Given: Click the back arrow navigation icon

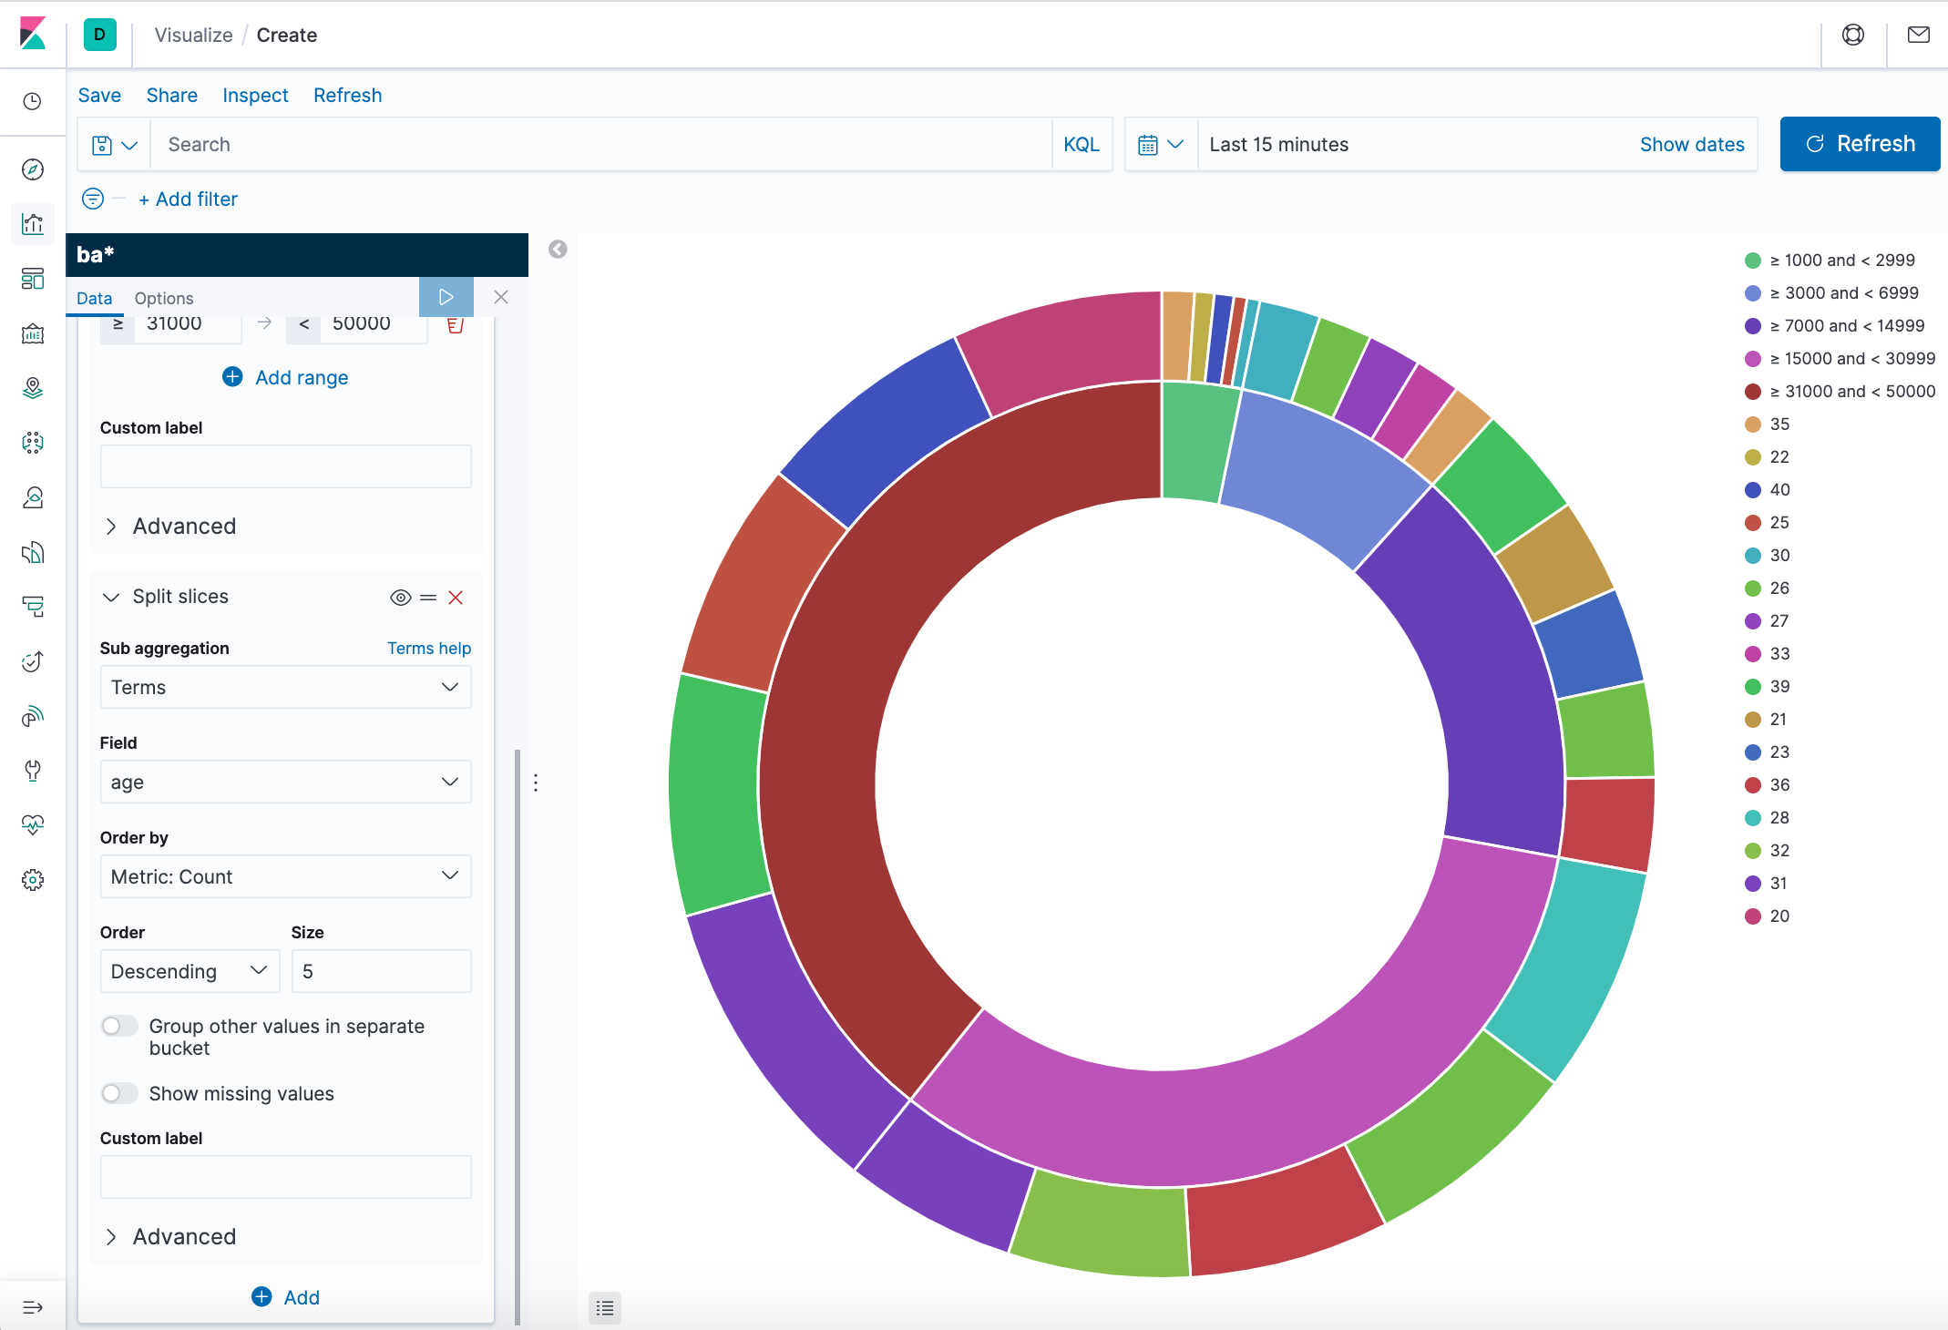Looking at the screenshot, I should (x=558, y=249).
